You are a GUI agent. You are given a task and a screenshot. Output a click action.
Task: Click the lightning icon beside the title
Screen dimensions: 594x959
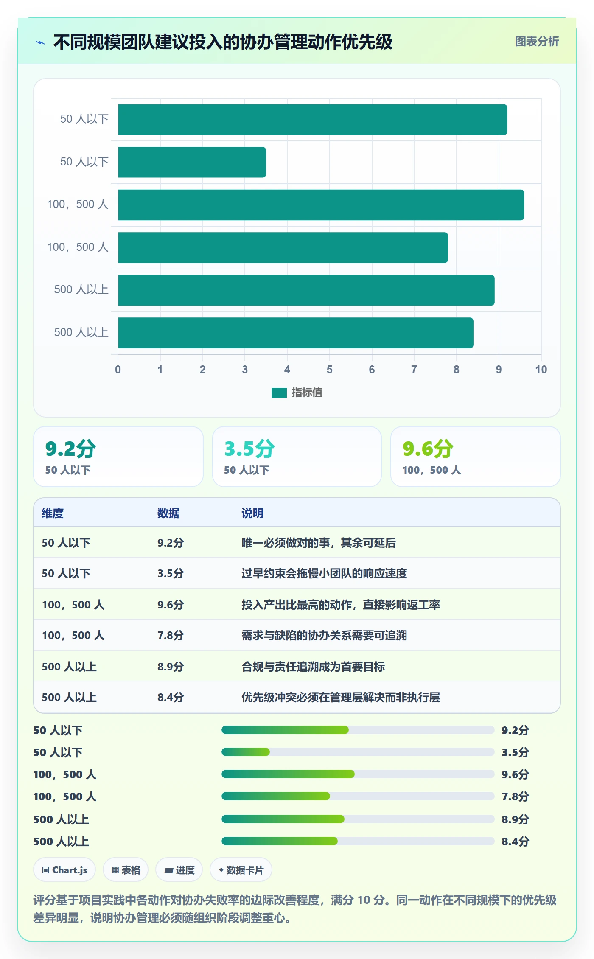[40, 42]
